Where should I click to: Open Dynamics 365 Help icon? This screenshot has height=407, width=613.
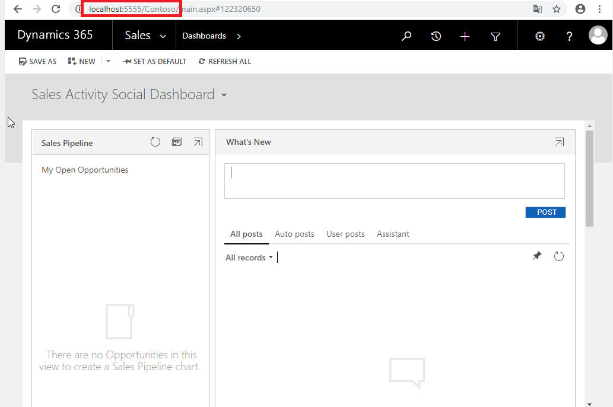pyautogui.click(x=569, y=36)
